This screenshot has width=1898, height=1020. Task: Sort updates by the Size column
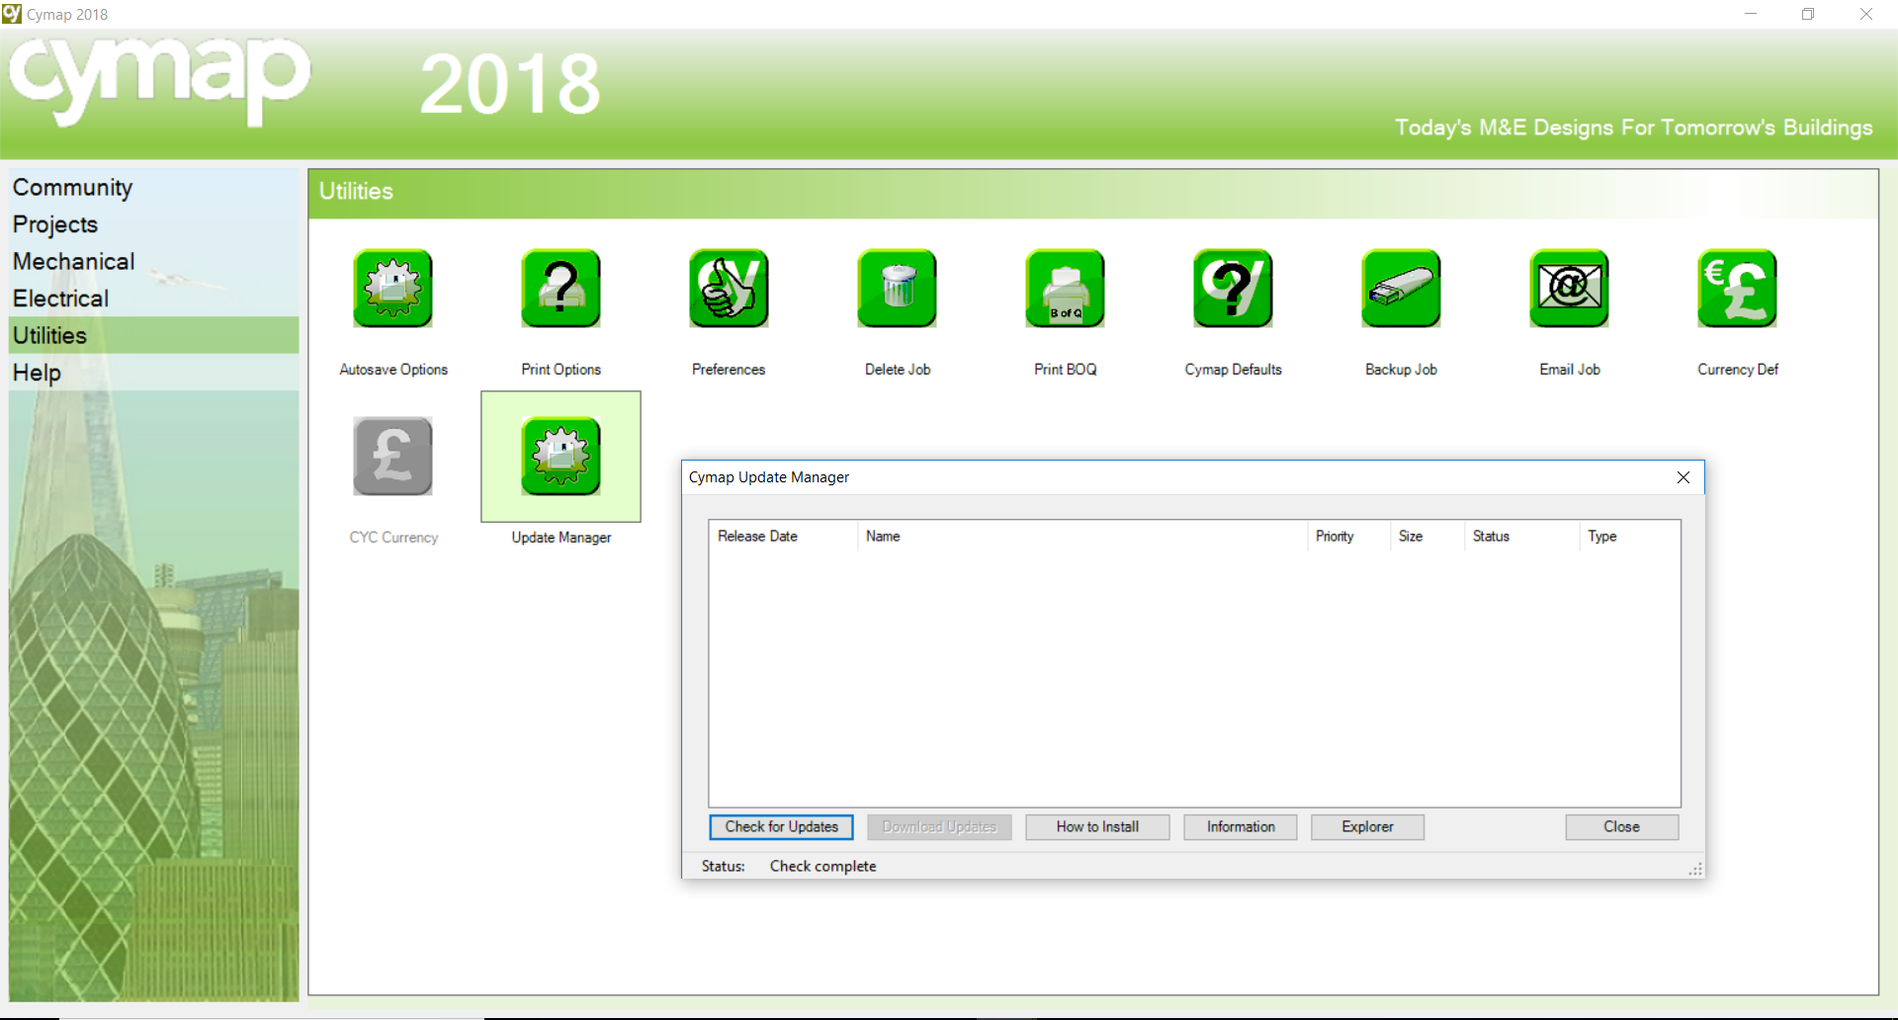coord(1427,537)
